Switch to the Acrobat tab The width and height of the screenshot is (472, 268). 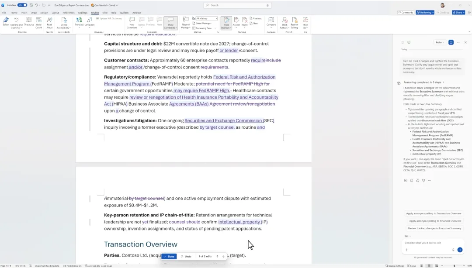[137, 13]
